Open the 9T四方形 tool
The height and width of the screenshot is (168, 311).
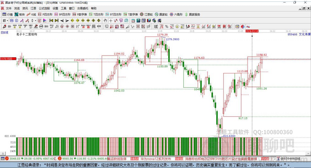[x=114, y=15]
